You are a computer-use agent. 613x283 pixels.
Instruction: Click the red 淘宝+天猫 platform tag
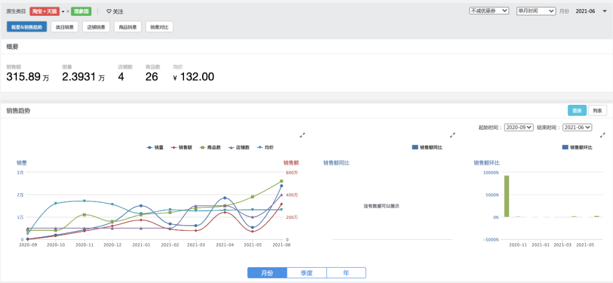coord(45,11)
